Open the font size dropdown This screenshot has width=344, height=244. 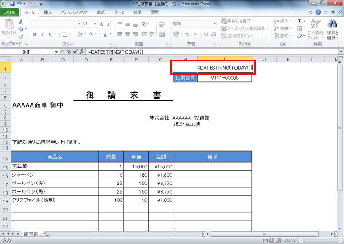(x=95, y=24)
